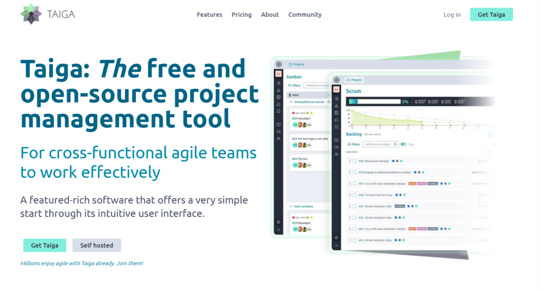Click the wiki book icon in Kanban sidebar

point(278,125)
